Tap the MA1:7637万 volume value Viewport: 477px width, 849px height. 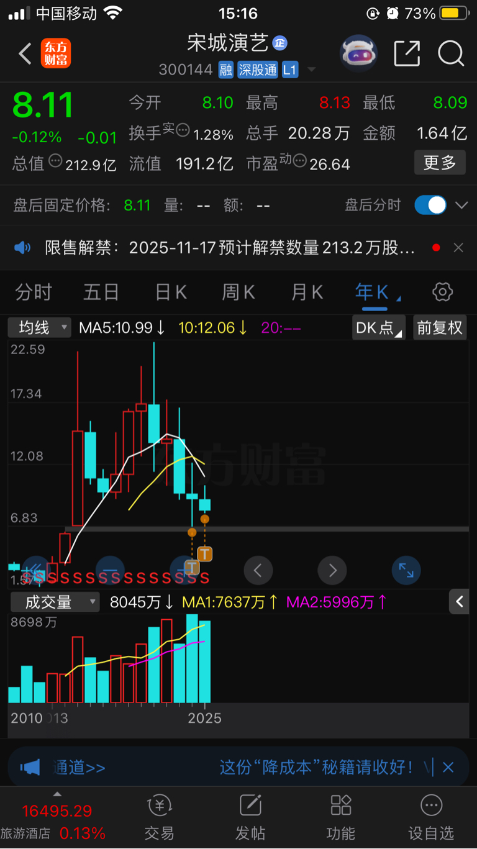point(230,602)
